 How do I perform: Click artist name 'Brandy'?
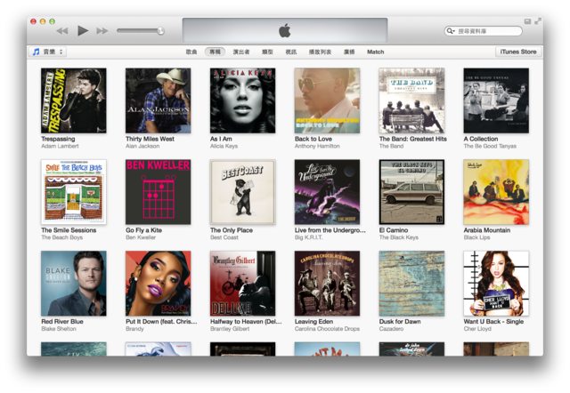tap(134, 329)
